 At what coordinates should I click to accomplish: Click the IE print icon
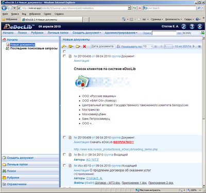click(144, 19)
